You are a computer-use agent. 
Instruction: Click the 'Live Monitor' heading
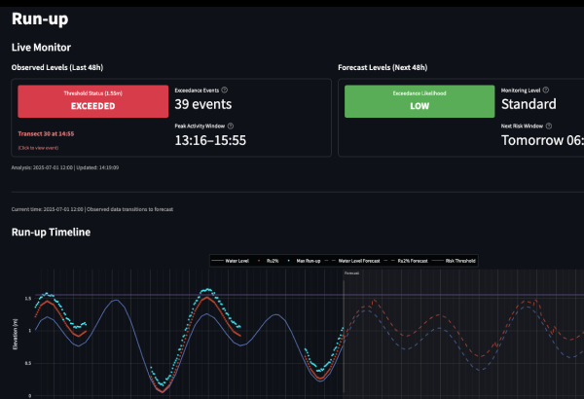pos(41,48)
